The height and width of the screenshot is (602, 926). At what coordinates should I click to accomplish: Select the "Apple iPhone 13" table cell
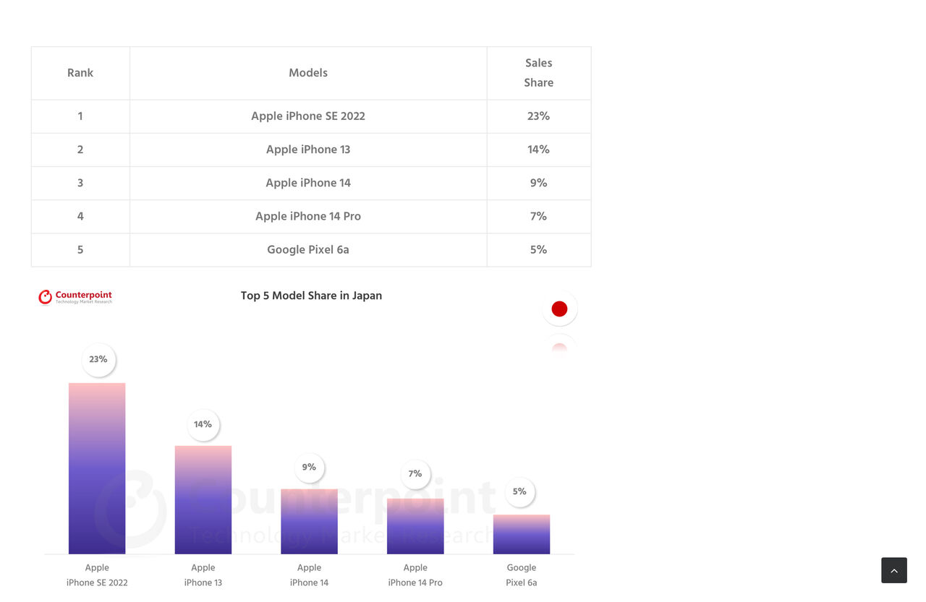coord(308,150)
